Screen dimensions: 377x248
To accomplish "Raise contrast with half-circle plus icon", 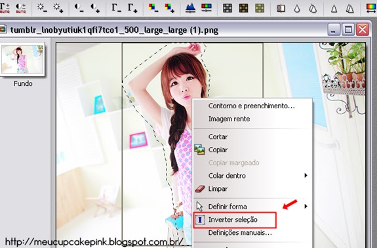I will pos(95,8).
